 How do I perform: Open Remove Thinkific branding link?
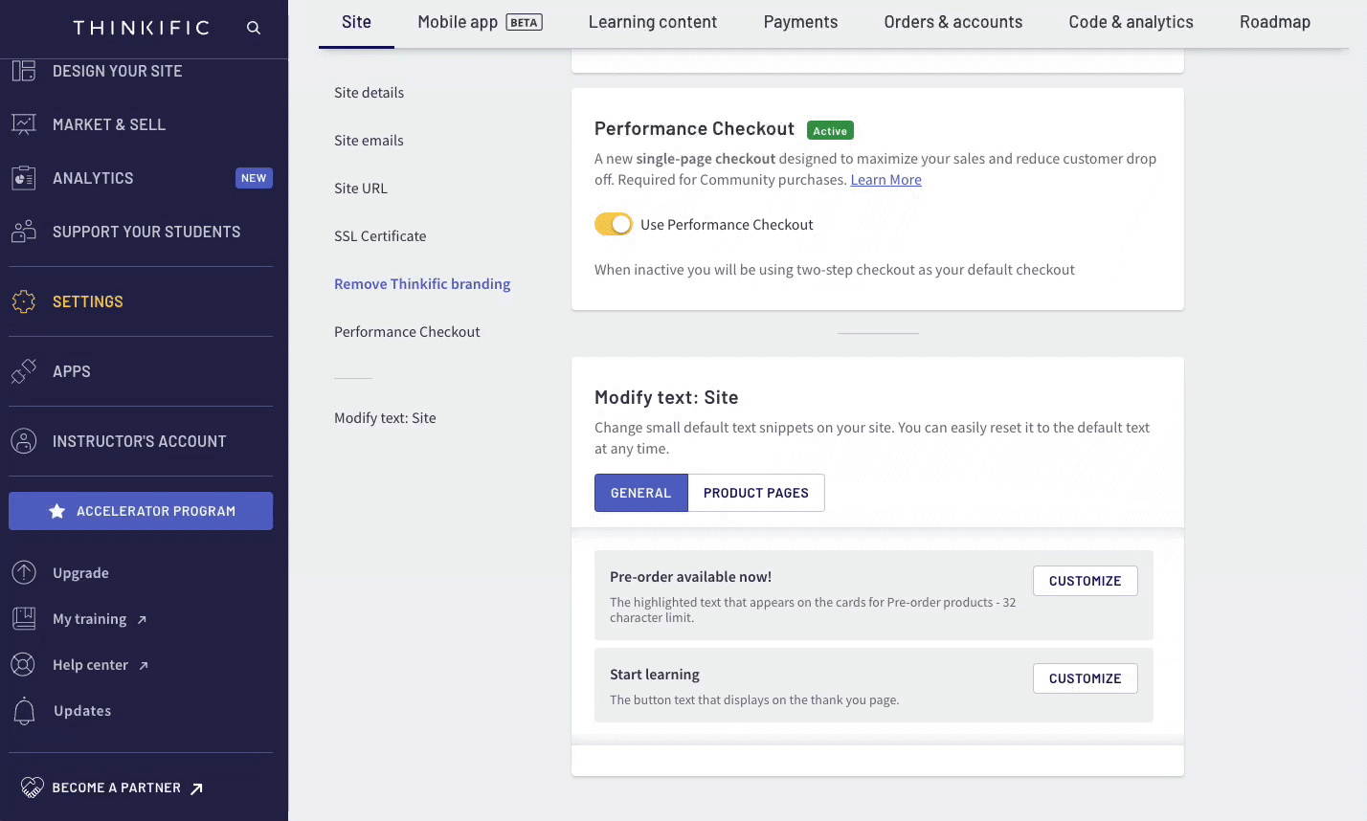point(422,284)
